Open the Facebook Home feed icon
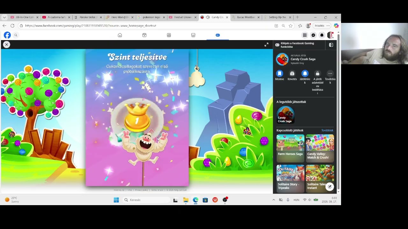 (120, 35)
